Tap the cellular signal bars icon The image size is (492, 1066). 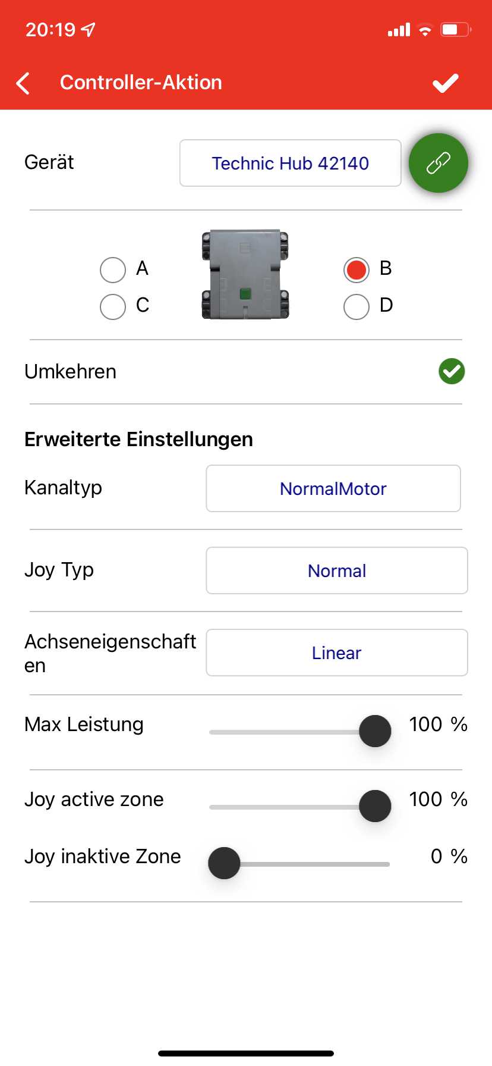399,30
